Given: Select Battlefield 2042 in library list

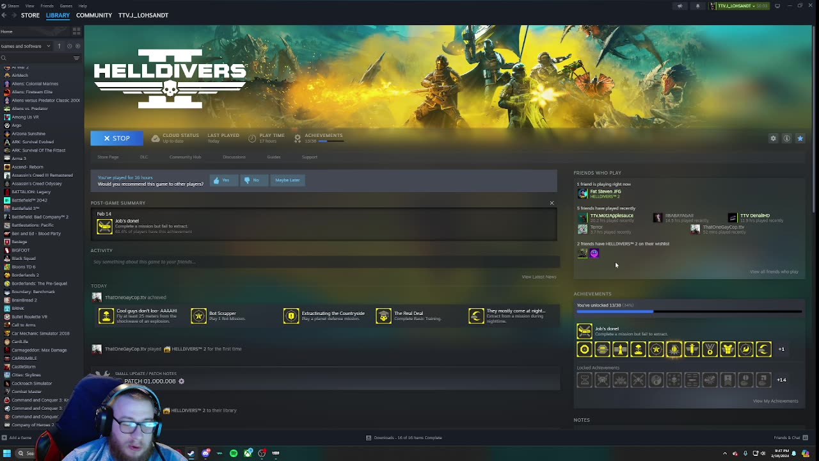Looking at the screenshot, I should point(29,200).
